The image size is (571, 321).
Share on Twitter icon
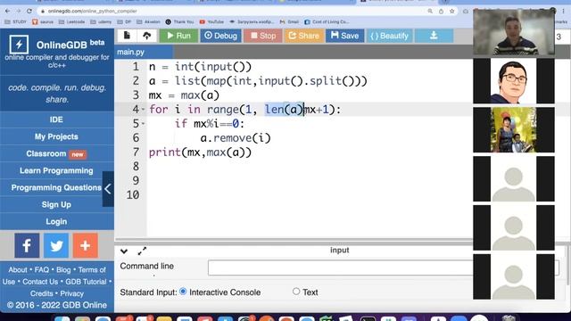click(56, 245)
